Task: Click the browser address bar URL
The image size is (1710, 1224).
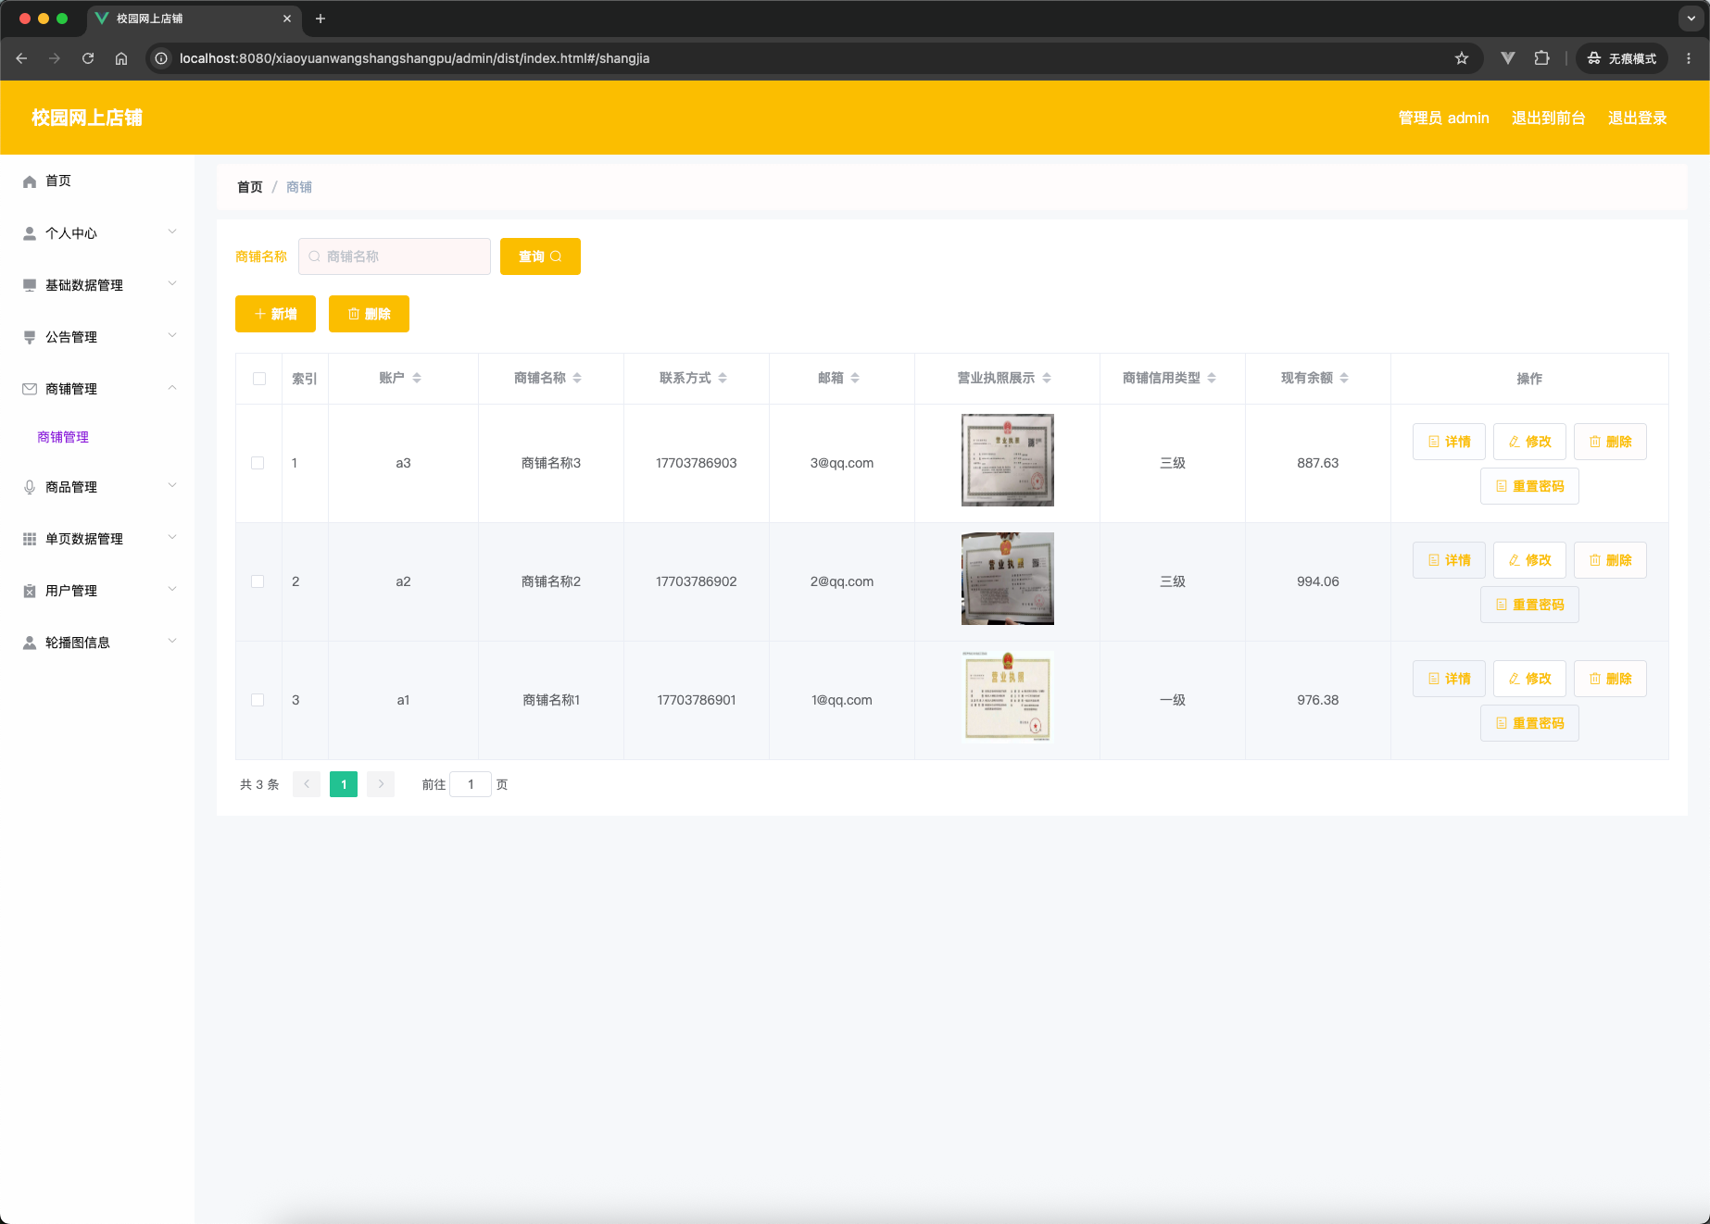Action: (x=414, y=58)
